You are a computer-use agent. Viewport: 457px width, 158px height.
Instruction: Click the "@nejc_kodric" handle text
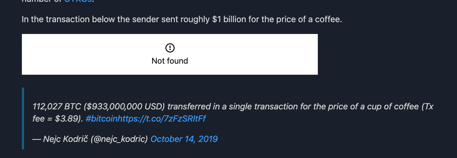(x=120, y=139)
